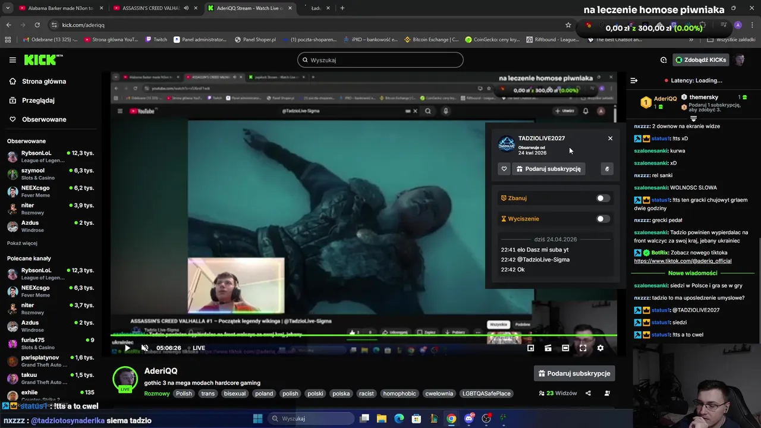Focus the Kick Wyszukaj search field
This screenshot has width=761, height=428.
click(x=380, y=60)
